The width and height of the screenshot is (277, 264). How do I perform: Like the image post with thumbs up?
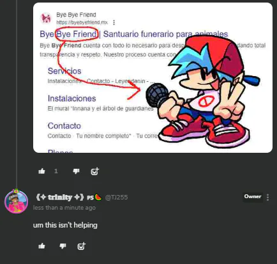pyautogui.click(x=41, y=171)
